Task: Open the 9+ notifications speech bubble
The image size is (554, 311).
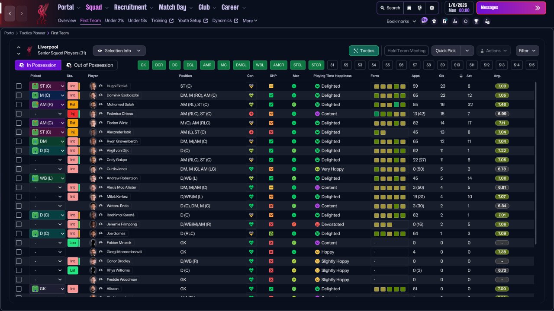Action: pos(424,21)
